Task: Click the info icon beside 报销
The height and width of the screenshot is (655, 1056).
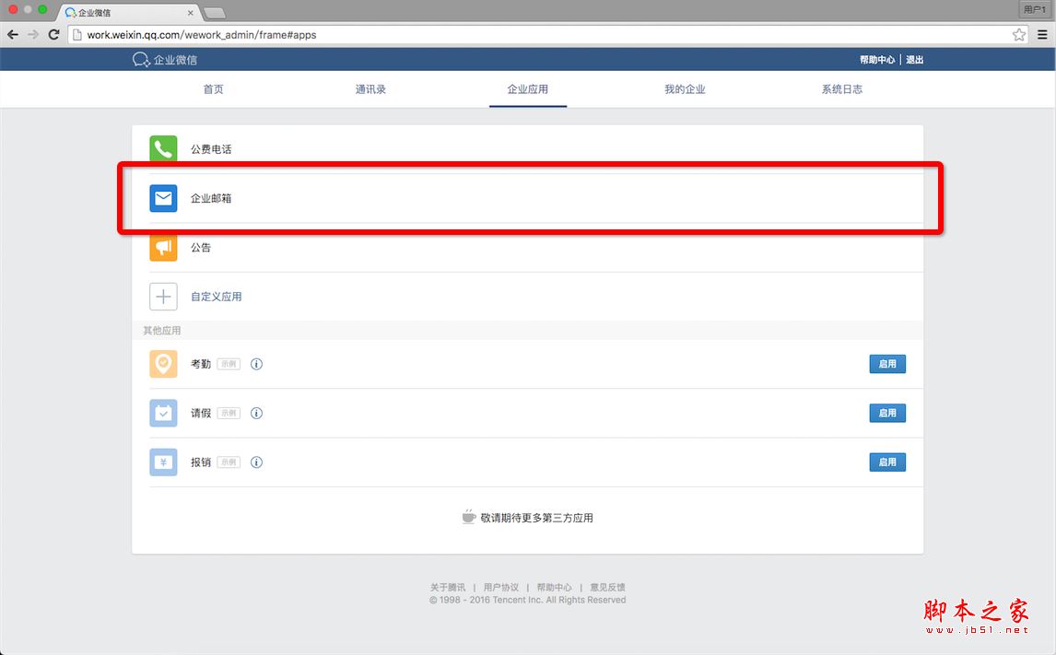Action: [256, 462]
